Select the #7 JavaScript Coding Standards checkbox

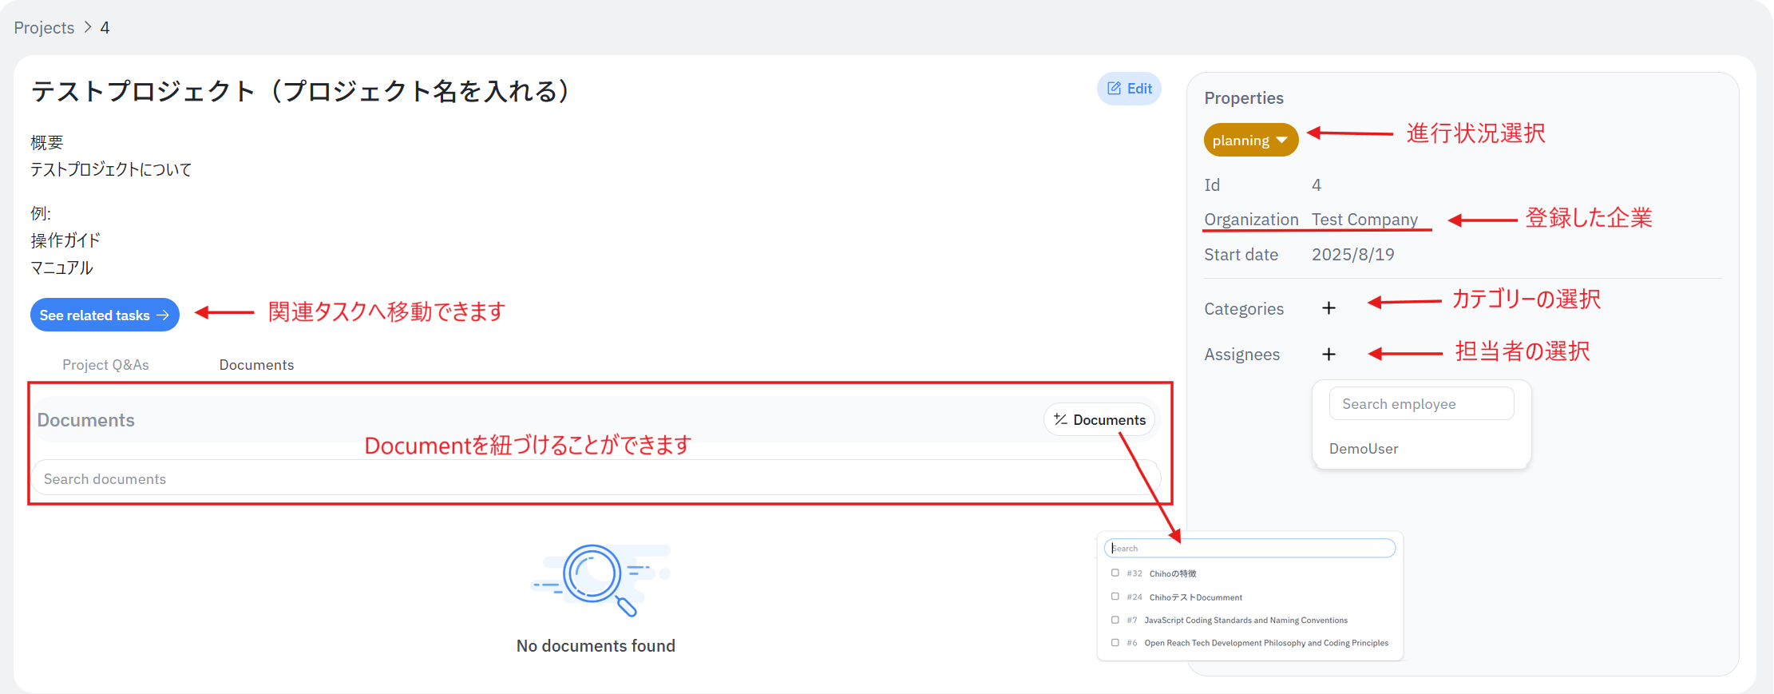pos(1115,620)
